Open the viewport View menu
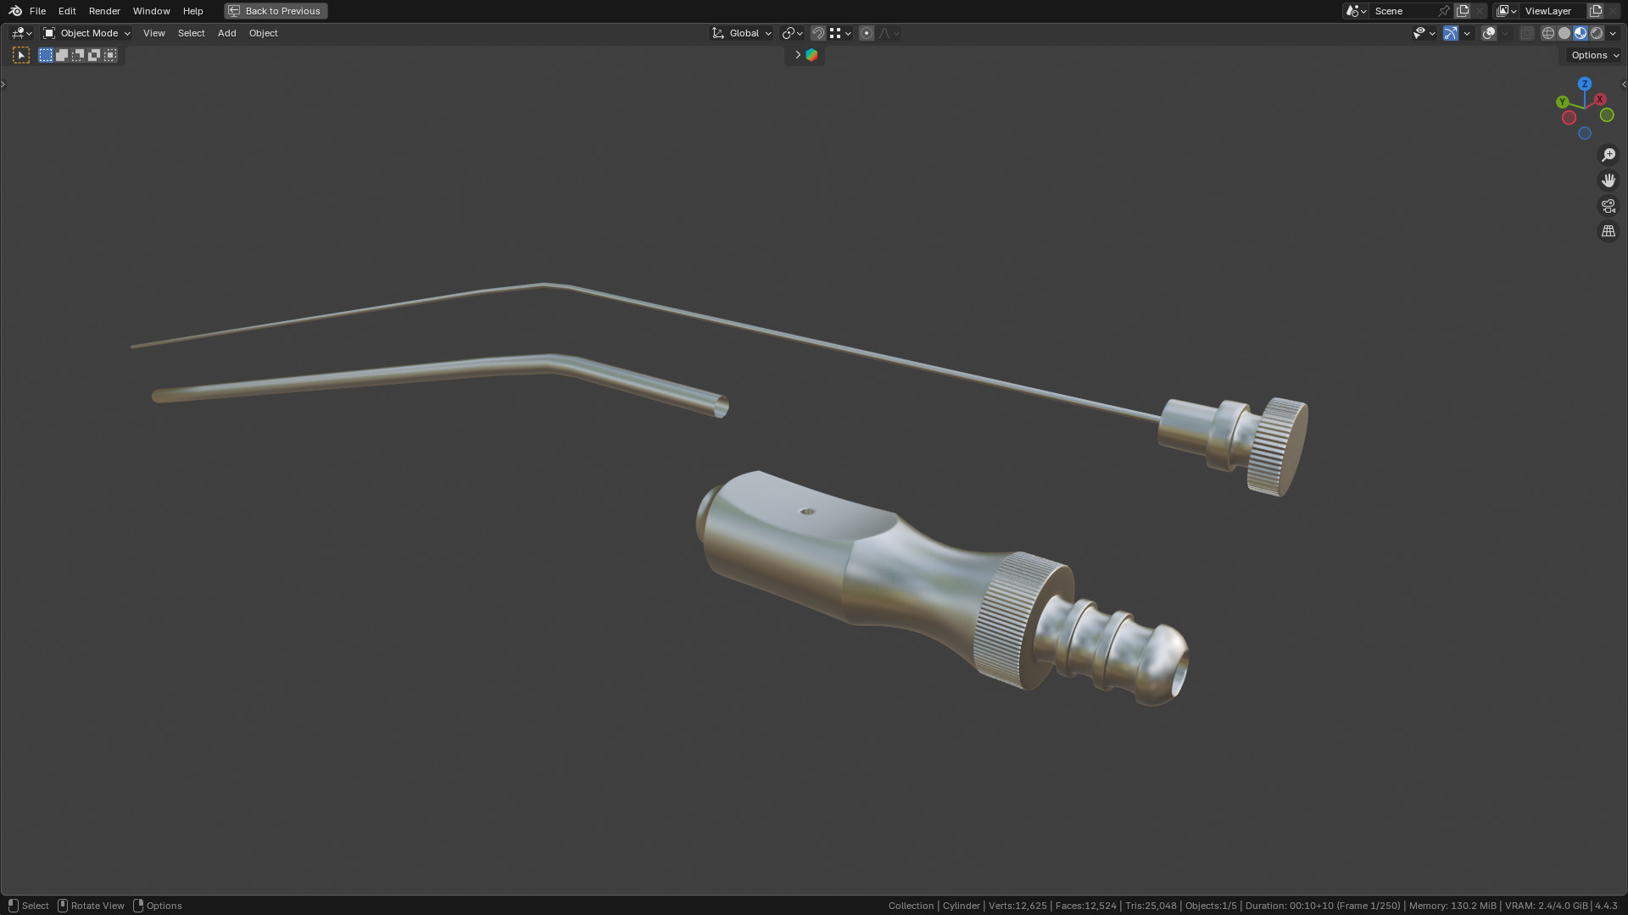The width and height of the screenshot is (1628, 915). (x=153, y=33)
